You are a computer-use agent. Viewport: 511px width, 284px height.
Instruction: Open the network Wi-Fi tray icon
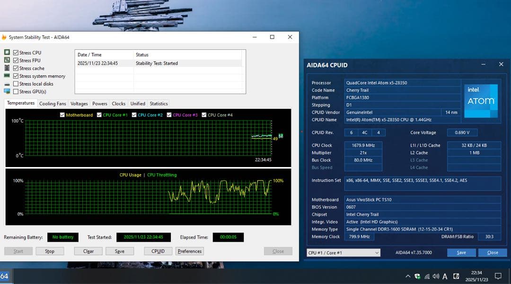(x=427, y=276)
